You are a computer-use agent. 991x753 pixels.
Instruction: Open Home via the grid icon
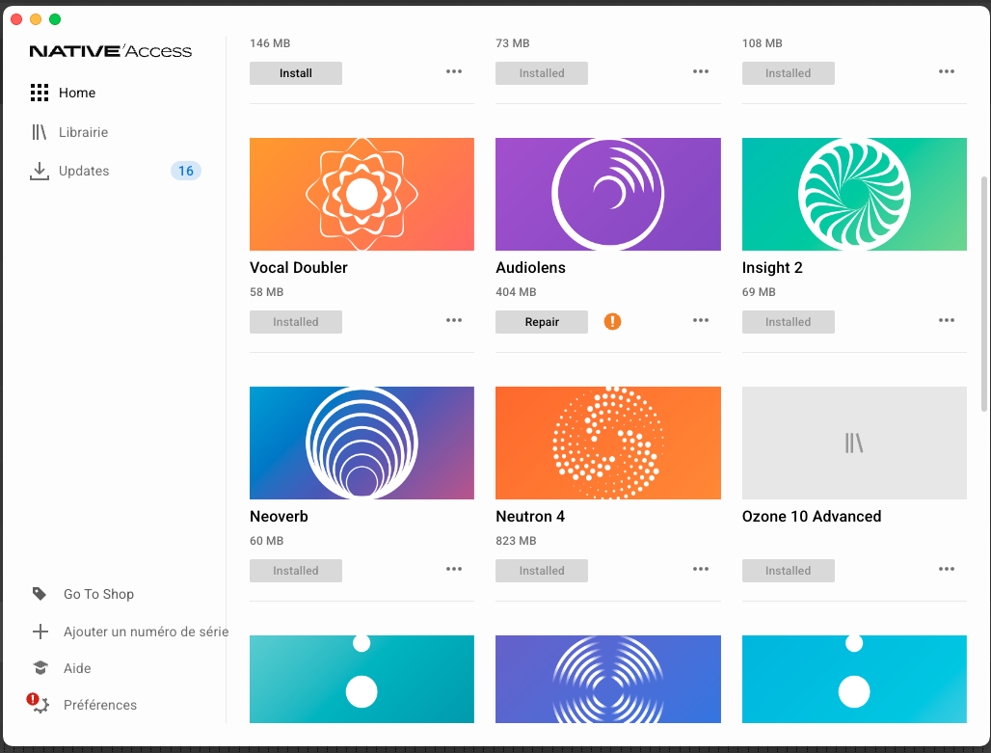coord(40,93)
